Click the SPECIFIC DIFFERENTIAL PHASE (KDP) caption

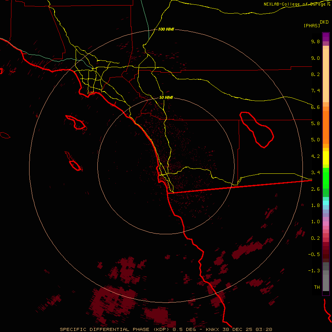(x=115, y=329)
